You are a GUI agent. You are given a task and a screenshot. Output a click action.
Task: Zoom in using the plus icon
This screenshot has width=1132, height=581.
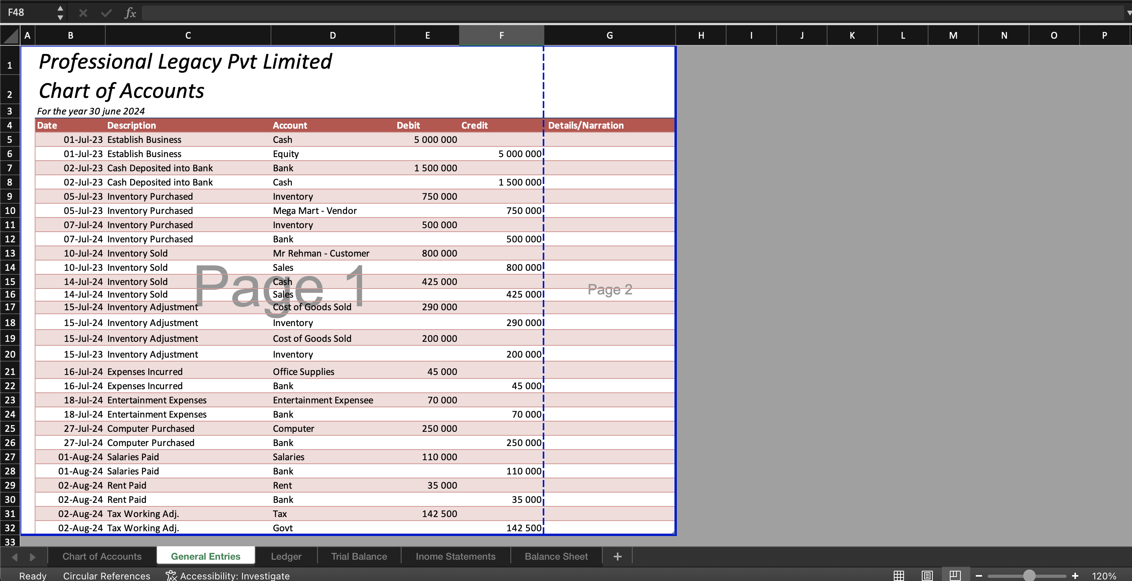click(1075, 575)
